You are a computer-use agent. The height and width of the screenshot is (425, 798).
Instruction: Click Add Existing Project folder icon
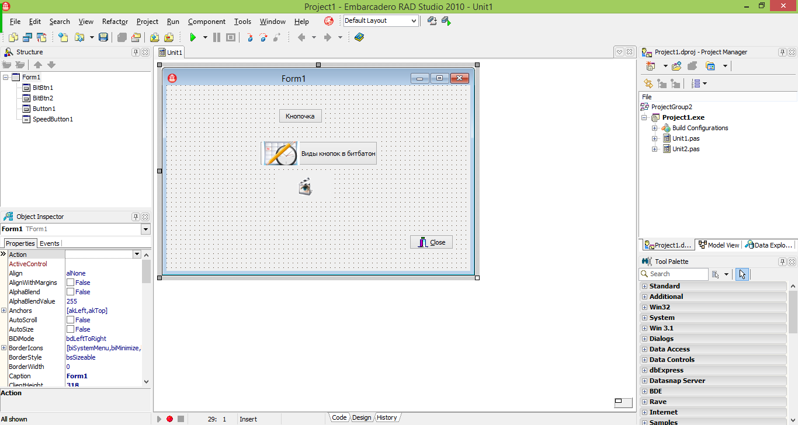point(677,66)
